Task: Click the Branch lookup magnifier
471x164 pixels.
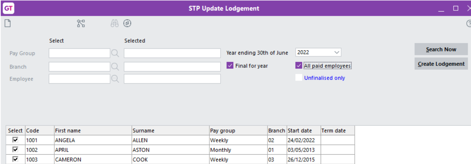Action: pyautogui.click(x=115, y=67)
